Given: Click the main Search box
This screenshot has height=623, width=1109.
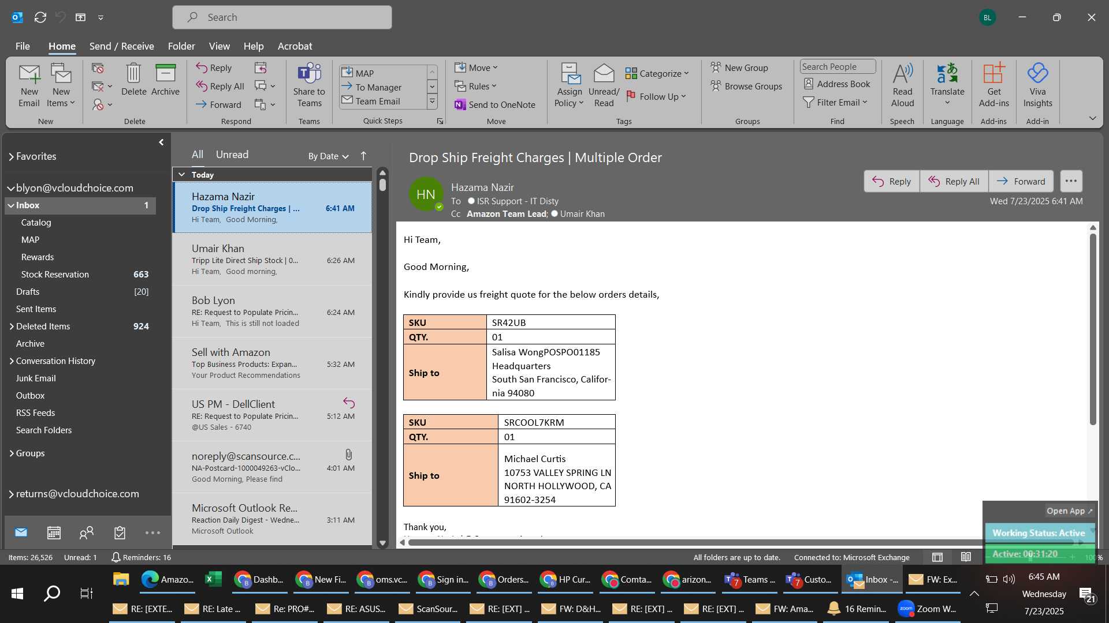Looking at the screenshot, I should click(282, 17).
